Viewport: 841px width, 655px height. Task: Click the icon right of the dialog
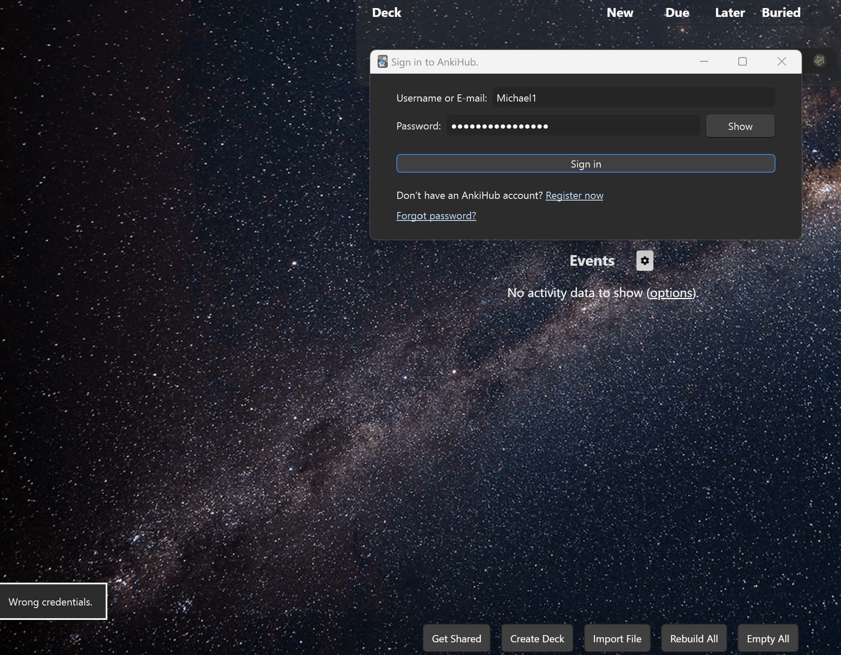tap(820, 61)
